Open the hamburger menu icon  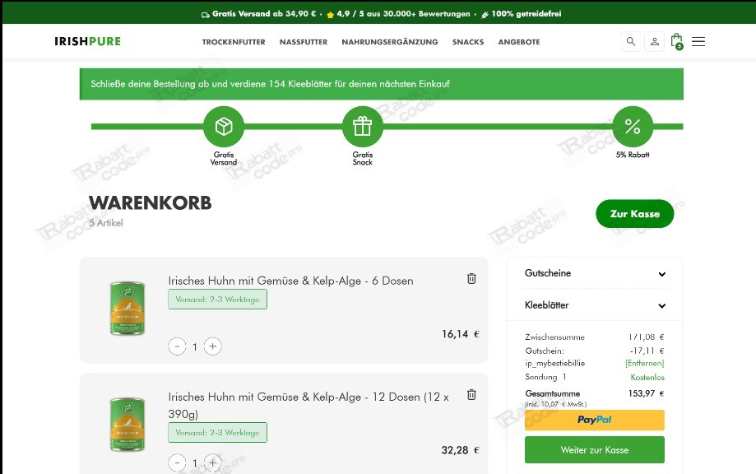[x=698, y=41]
